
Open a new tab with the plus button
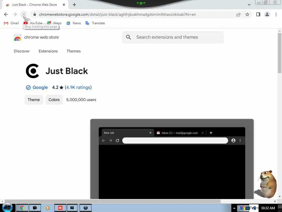pos(74,5)
